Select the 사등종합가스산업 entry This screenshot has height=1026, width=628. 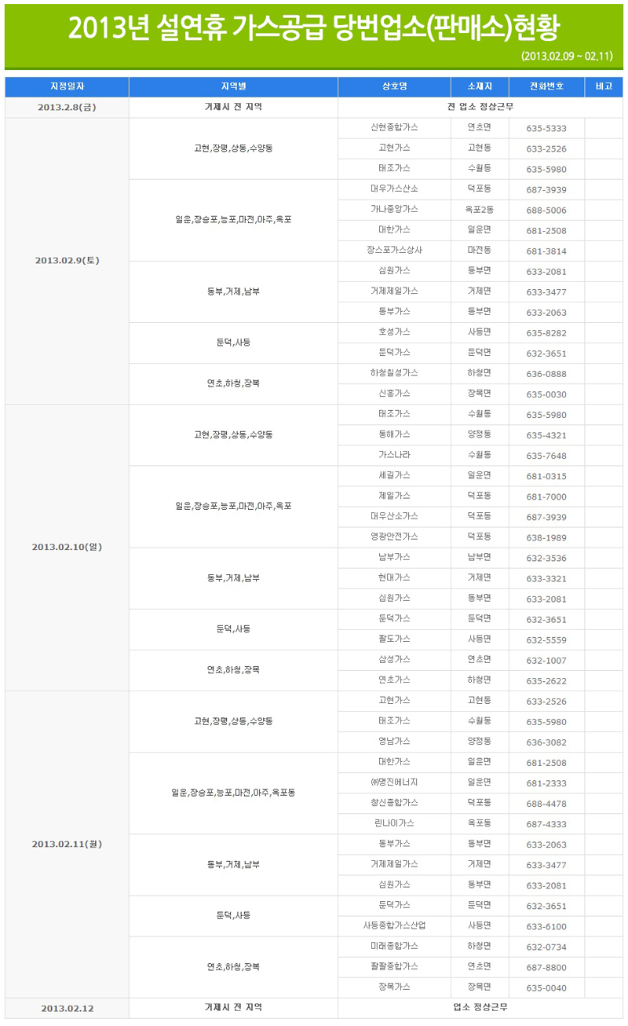click(394, 925)
